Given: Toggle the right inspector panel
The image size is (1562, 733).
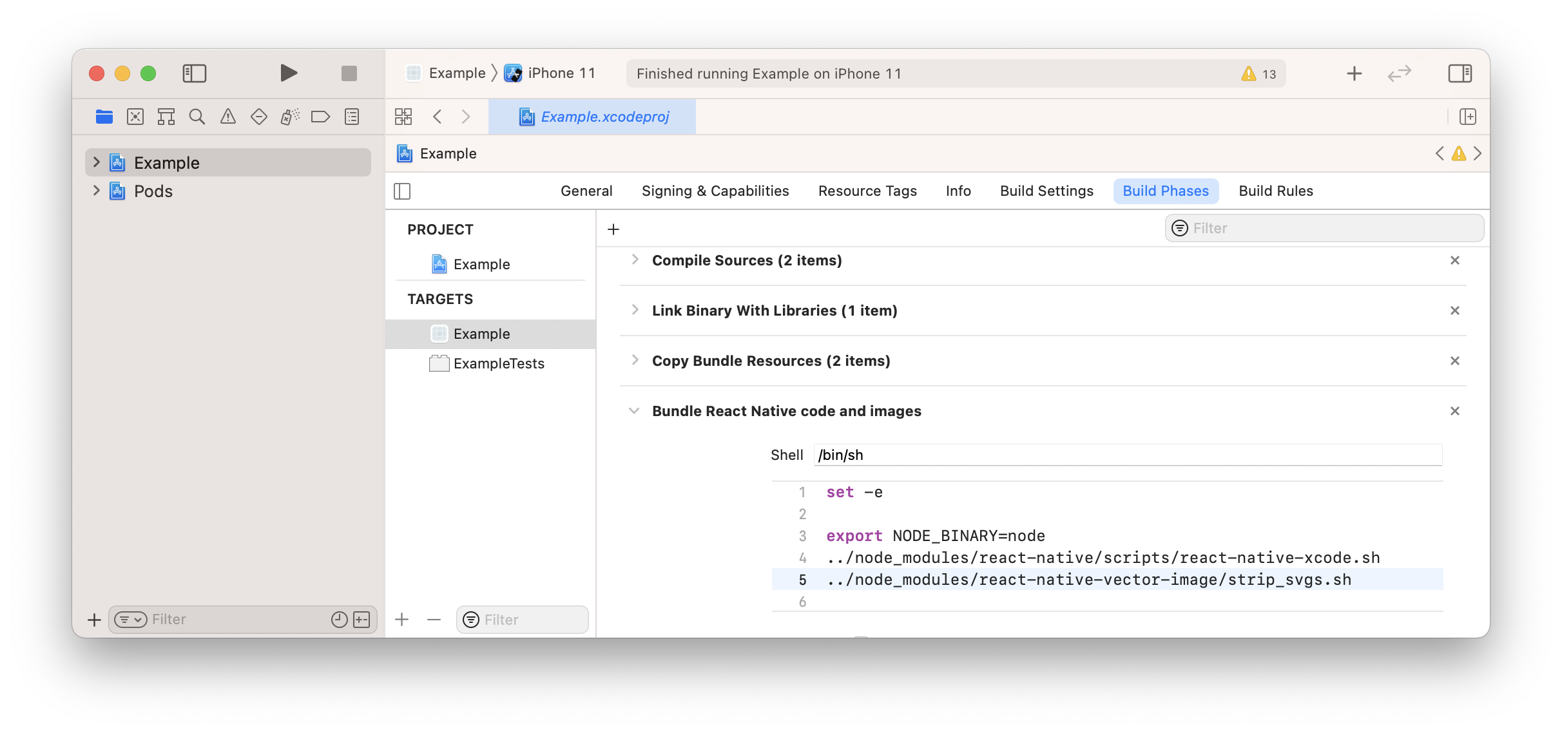Looking at the screenshot, I should coord(1460,73).
